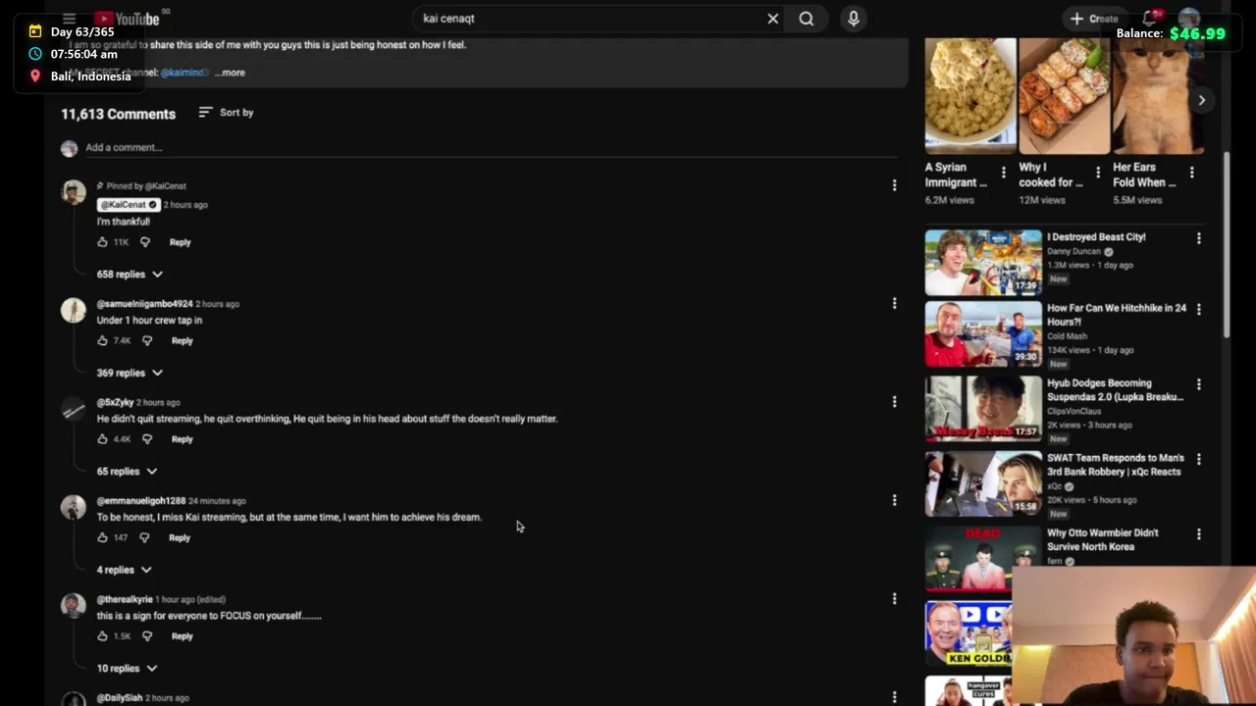Like KaiCenat's pinned comment

click(102, 242)
